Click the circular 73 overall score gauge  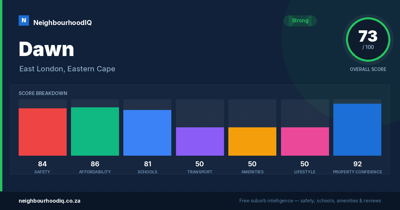click(368, 40)
